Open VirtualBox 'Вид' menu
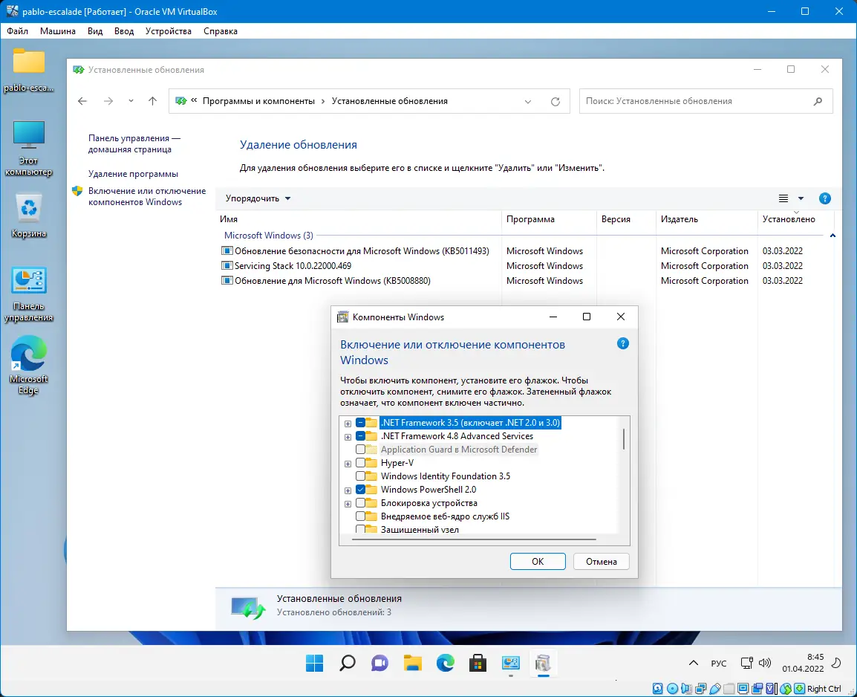 (95, 31)
